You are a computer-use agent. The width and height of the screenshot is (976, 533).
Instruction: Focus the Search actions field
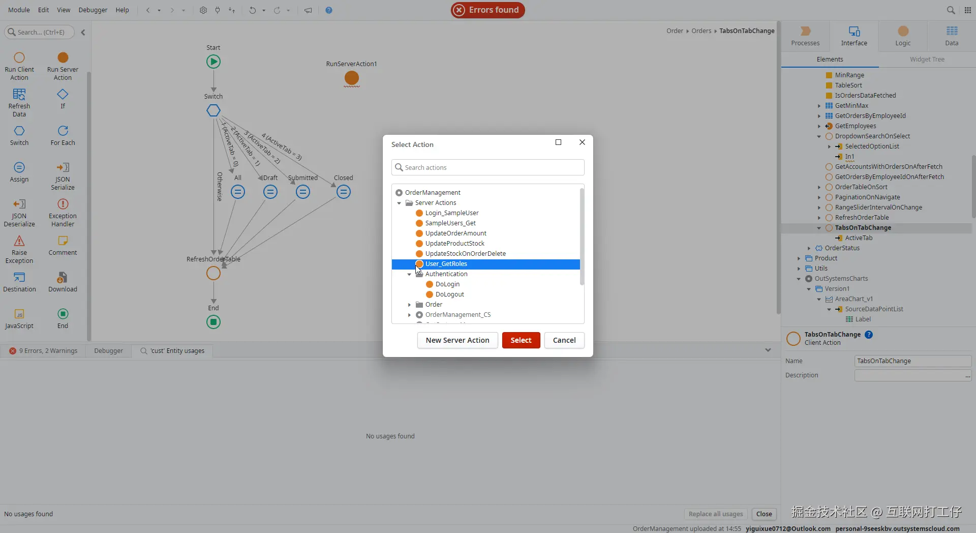click(488, 167)
